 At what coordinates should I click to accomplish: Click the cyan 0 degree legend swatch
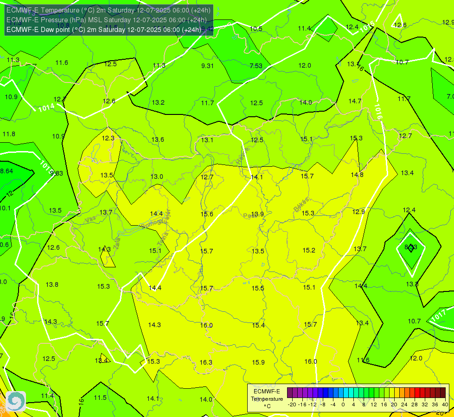point(346,393)
